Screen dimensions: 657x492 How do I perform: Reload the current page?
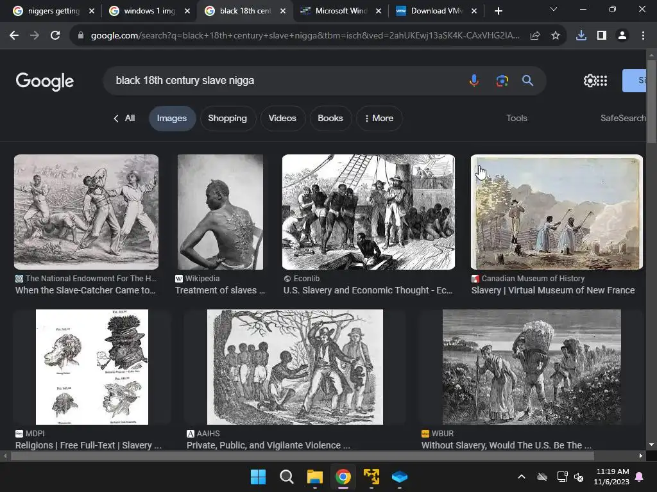click(55, 36)
